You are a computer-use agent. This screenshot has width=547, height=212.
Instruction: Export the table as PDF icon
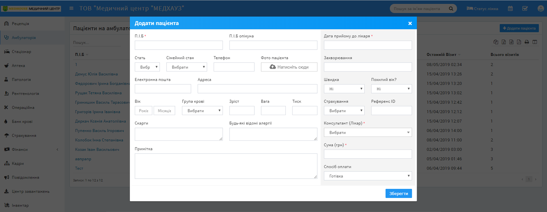519,42
